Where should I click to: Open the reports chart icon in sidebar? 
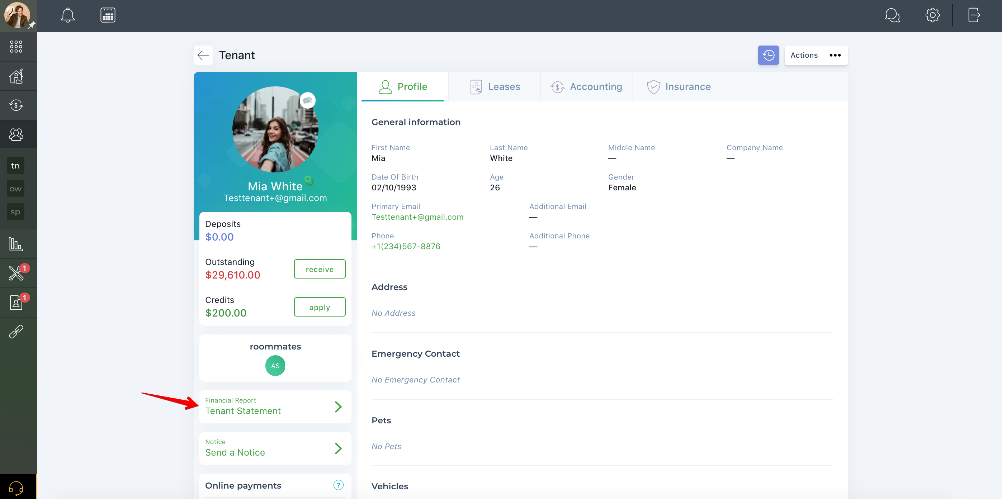click(x=16, y=244)
